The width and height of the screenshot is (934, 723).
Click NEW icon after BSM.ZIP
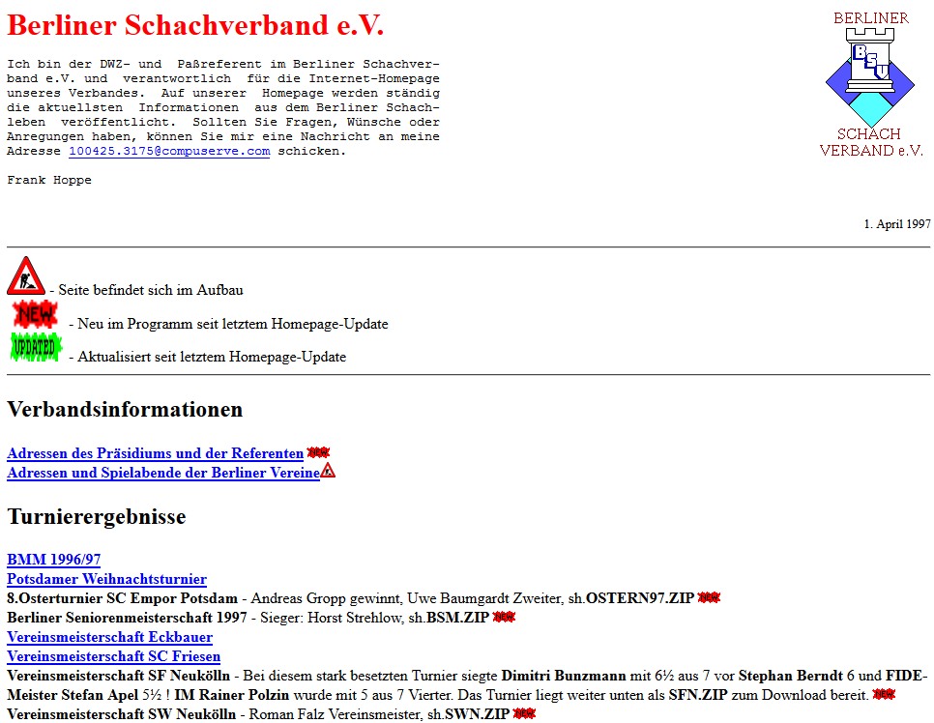[x=504, y=618]
